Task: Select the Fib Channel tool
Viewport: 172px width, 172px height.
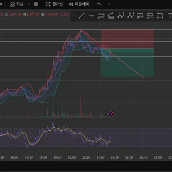Action: click(111, 15)
